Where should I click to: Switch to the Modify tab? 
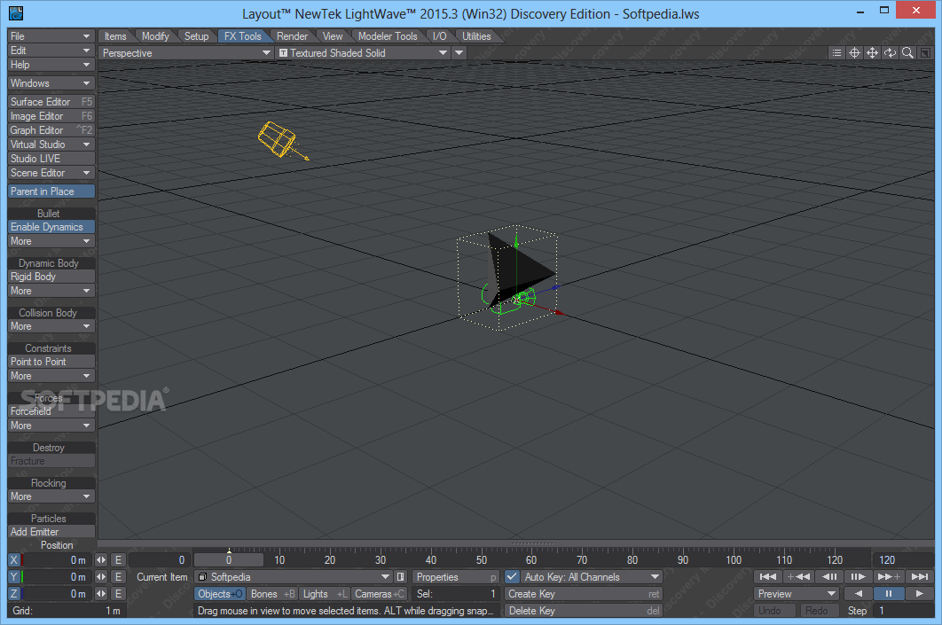[x=155, y=36]
